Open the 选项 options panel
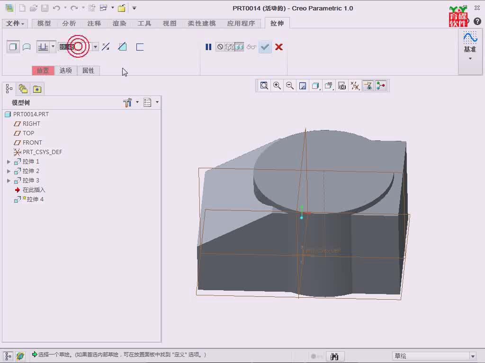Image resolution: width=485 pixels, height=363 pixels. pos(65,71)
